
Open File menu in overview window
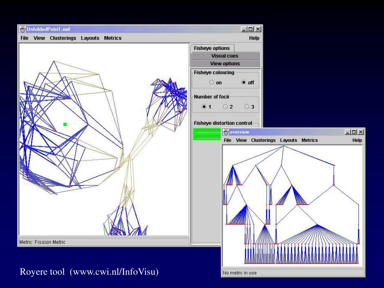[x=228, y=140]
